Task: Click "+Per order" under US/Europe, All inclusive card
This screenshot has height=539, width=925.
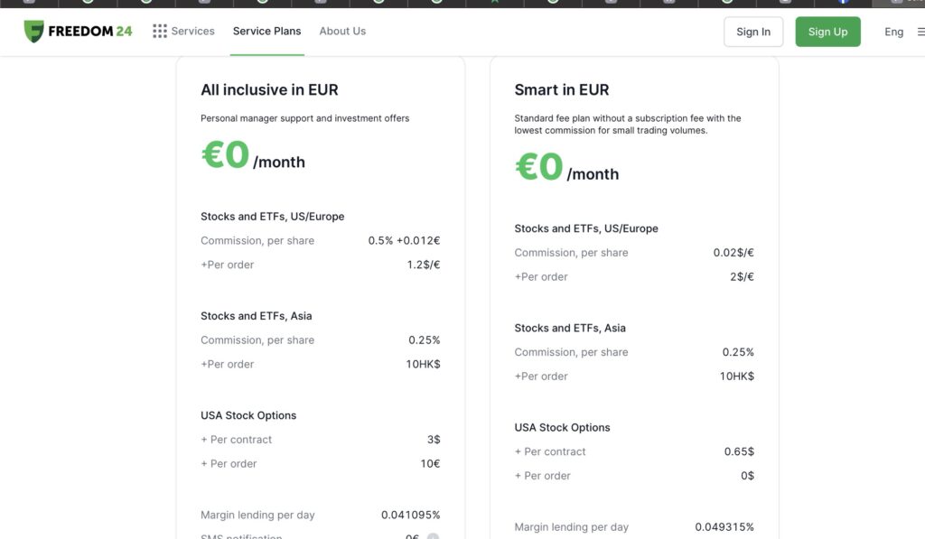Action: (227, 265)
